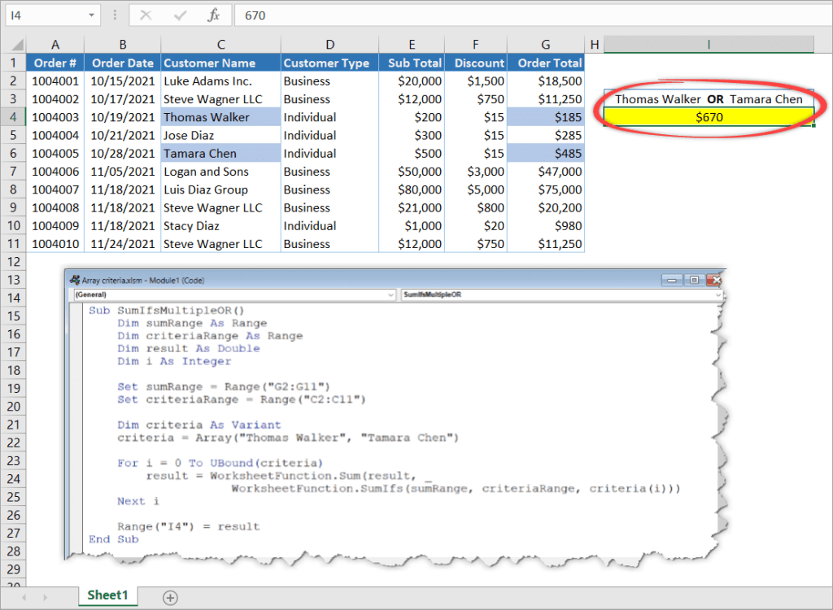833x610 pixels.
Task: Click the vertical three-dot toolbar separator
Action: (115, 15)
